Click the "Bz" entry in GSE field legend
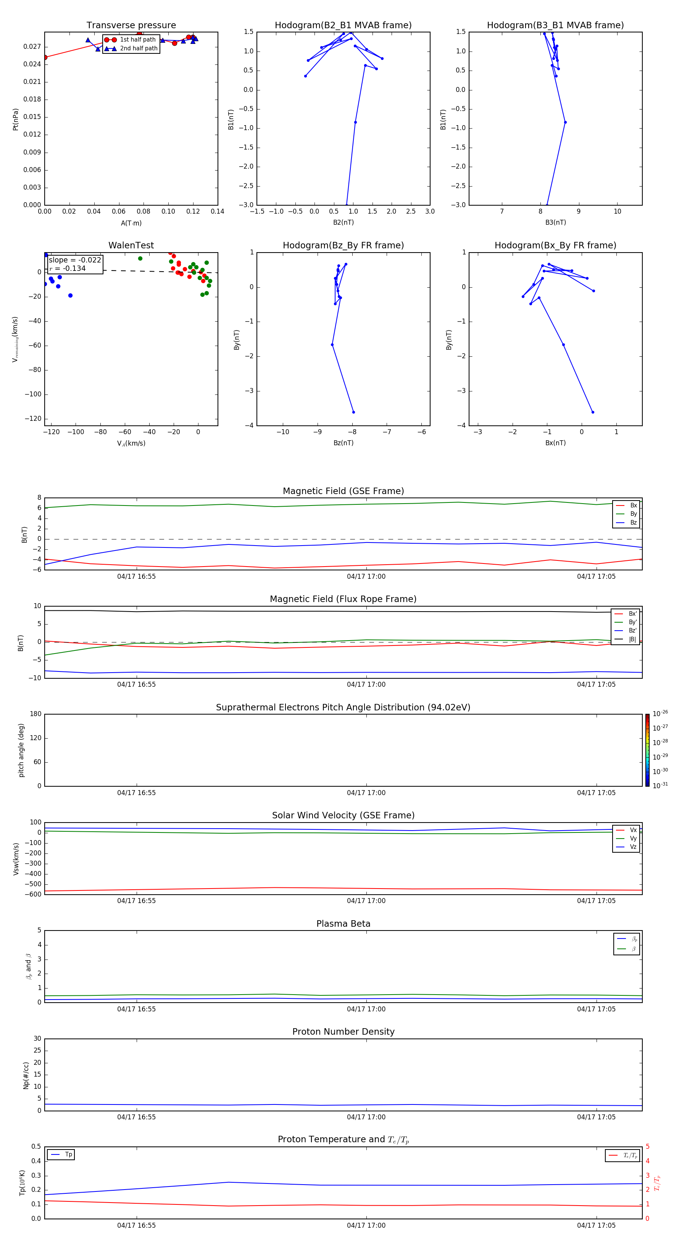 [626, 522]
